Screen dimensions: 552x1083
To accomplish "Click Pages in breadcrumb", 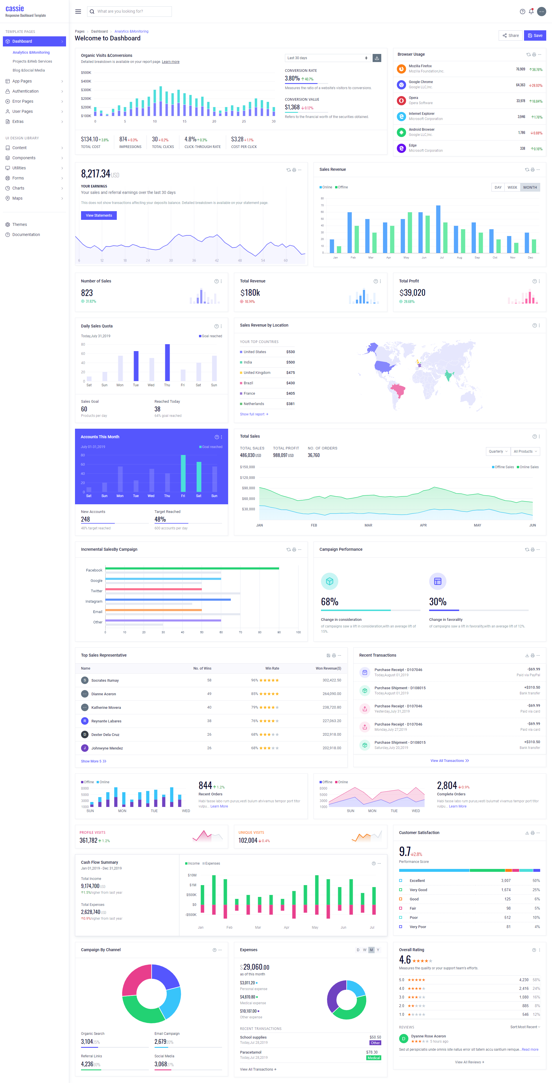I will coord(80,31).
